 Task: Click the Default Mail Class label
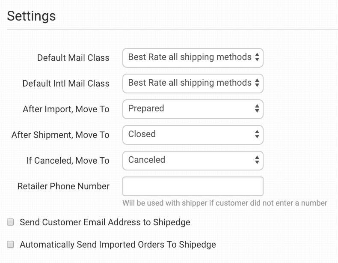[x=73, y=58]
